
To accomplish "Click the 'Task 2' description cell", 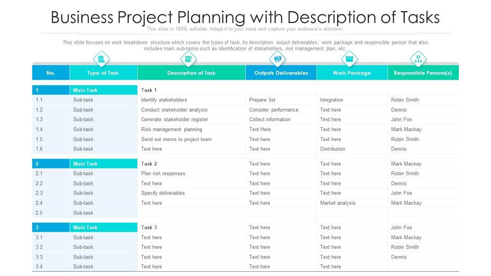I will (x=149, y=164).
